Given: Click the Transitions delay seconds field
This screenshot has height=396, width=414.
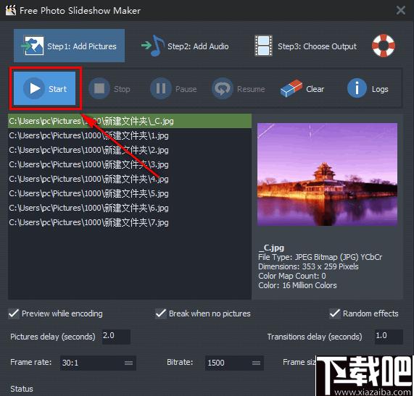Looking at the screenshot, I should [x=389, y=337].
